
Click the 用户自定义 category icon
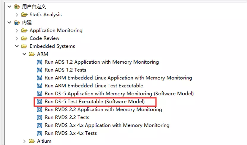coord(17,7)
